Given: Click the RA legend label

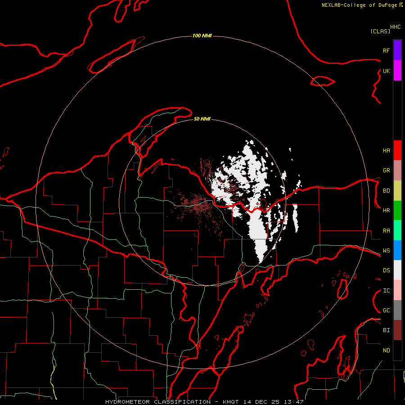Looking at the screenshot, I should point(386,231).
